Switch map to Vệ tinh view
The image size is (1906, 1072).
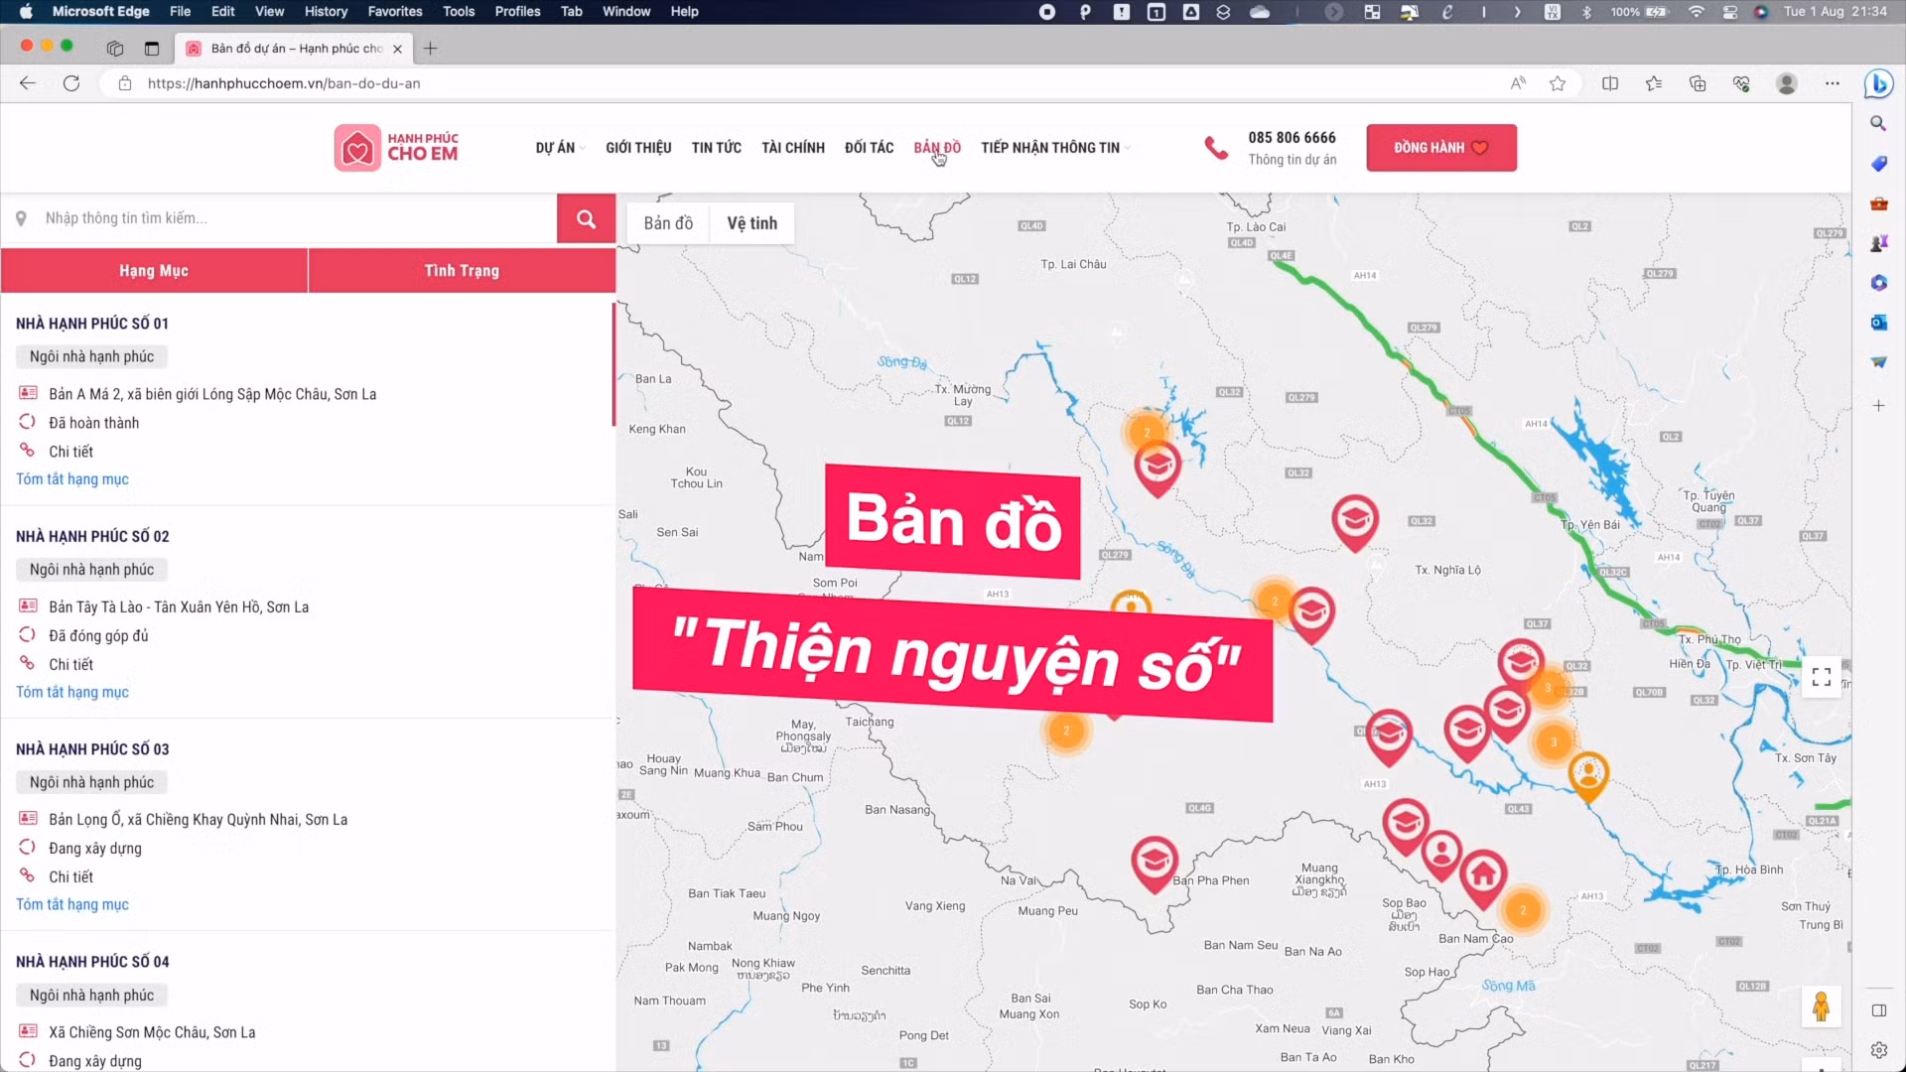[751, 223]
